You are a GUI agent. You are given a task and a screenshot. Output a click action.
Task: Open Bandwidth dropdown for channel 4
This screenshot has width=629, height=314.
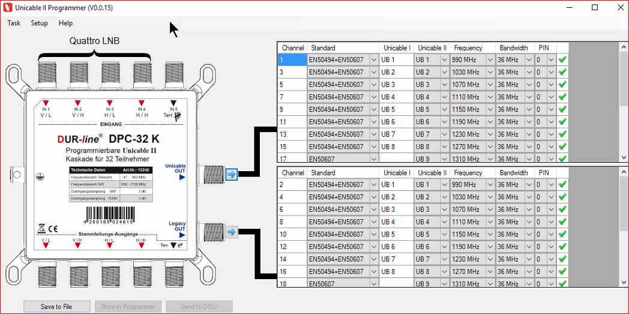pos(529,197)
